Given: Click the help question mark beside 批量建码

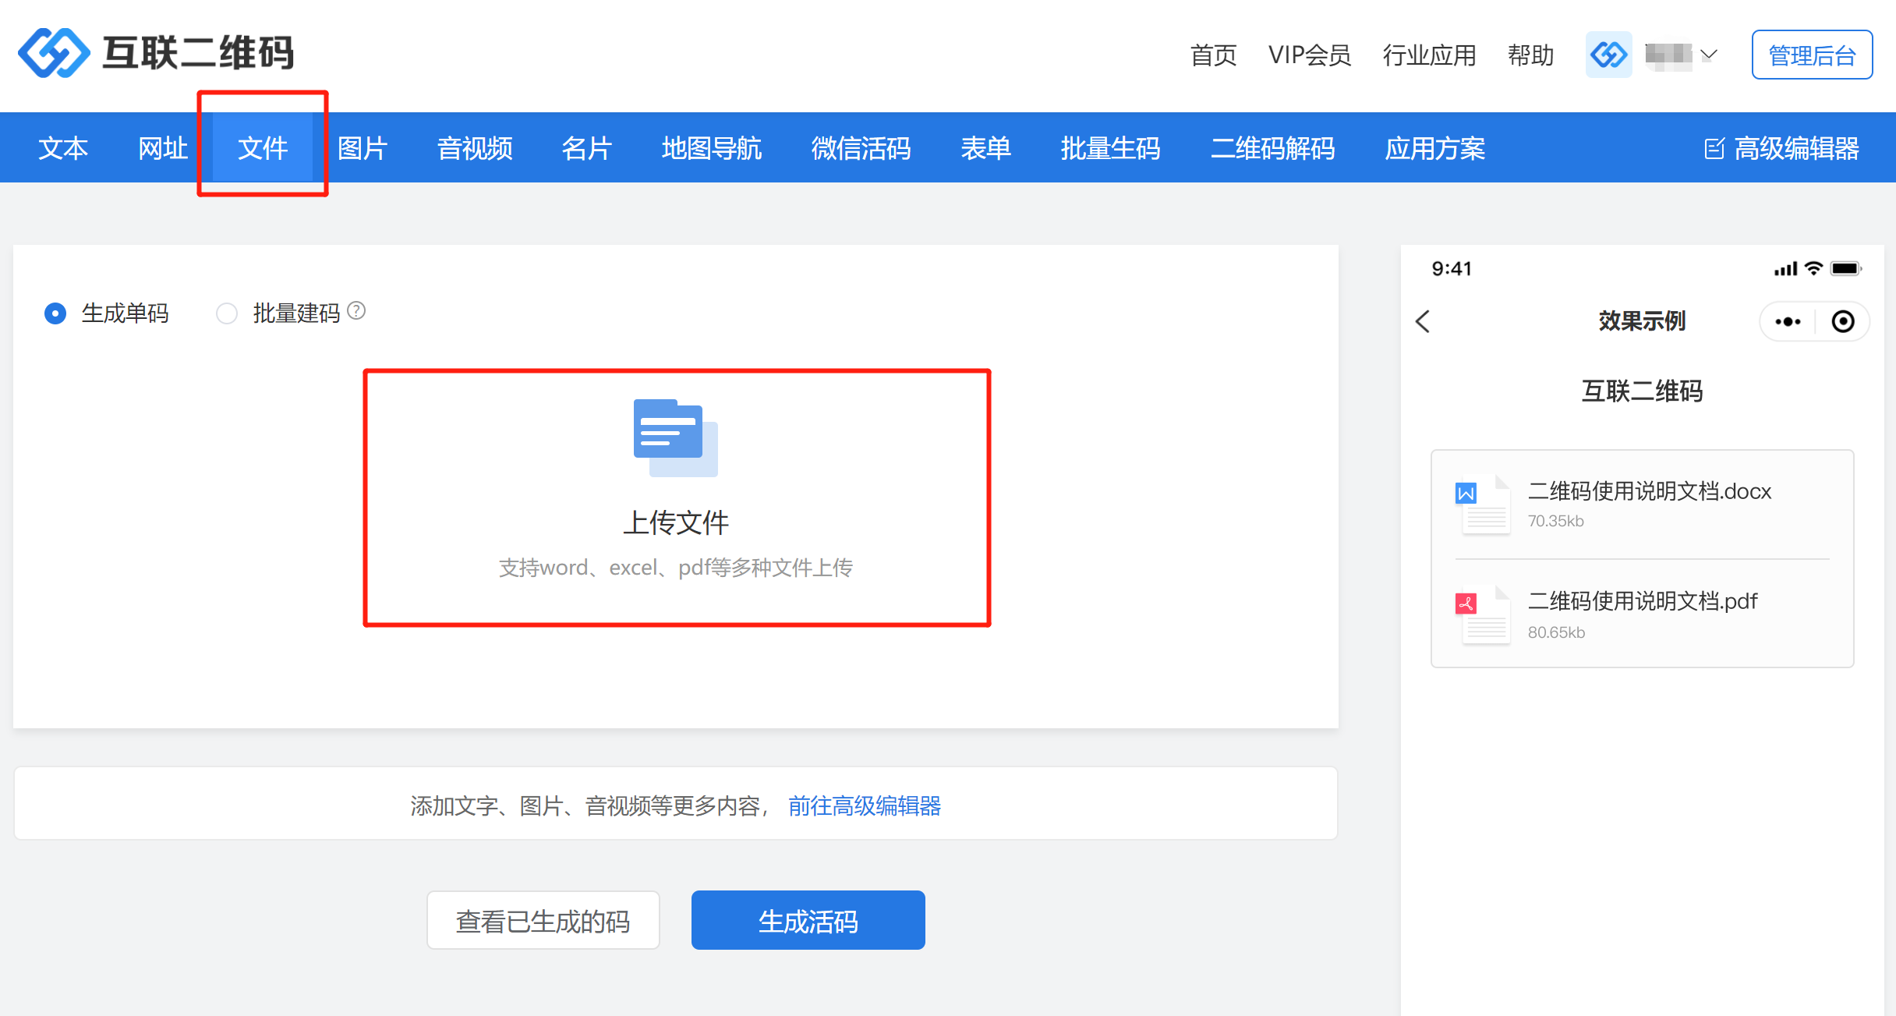Looking at the screenshot, I should (x=356, y=311).
